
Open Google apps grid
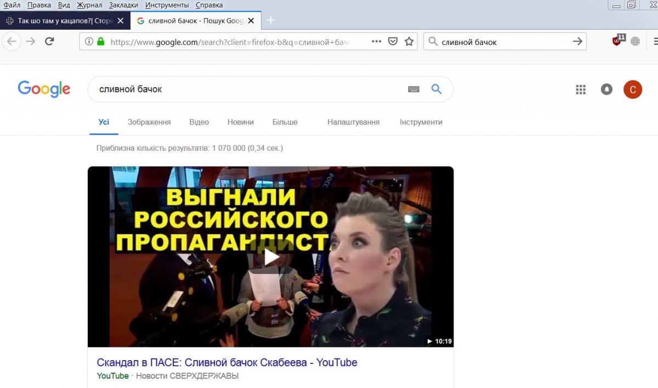click(581, 89)
